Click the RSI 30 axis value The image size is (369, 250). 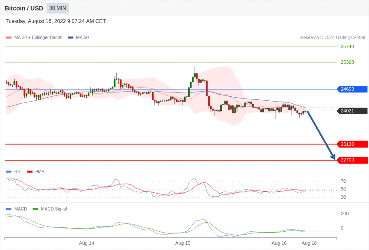343,197
